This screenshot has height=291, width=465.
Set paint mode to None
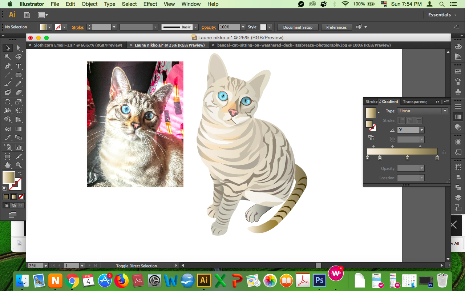click(21, 197)
